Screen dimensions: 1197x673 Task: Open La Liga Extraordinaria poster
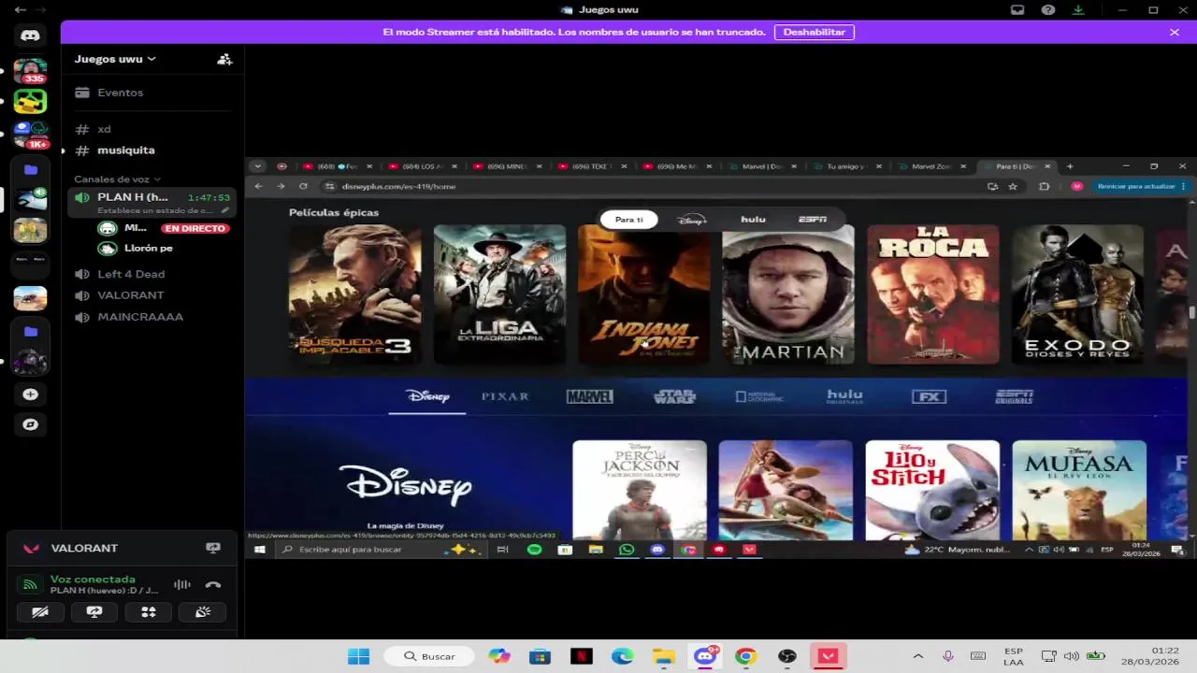click(499, 294)
